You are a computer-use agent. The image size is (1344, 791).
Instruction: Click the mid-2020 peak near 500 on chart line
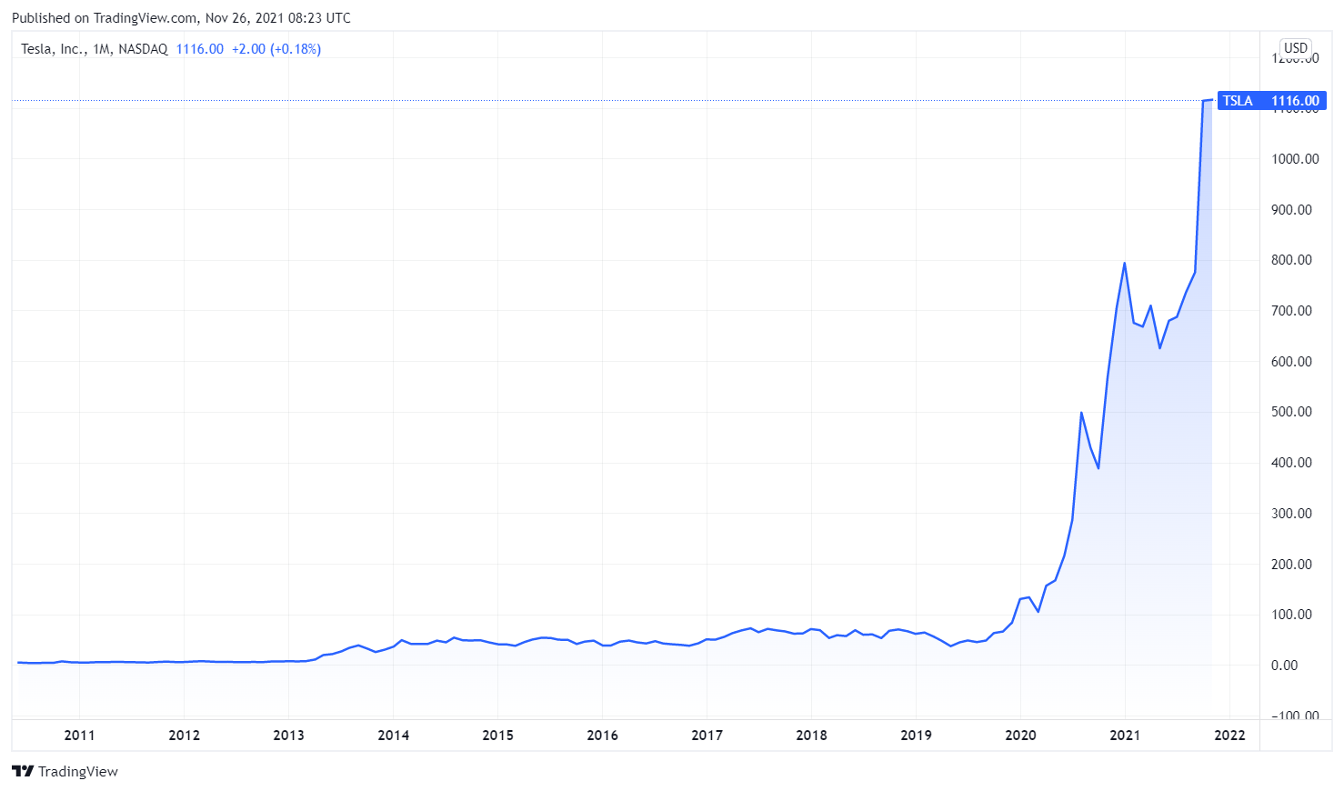click(1081, 413)
